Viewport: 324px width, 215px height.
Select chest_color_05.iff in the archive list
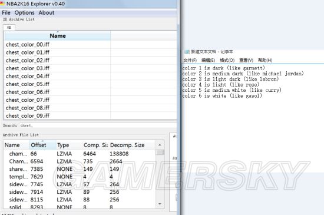pos(58,84)
